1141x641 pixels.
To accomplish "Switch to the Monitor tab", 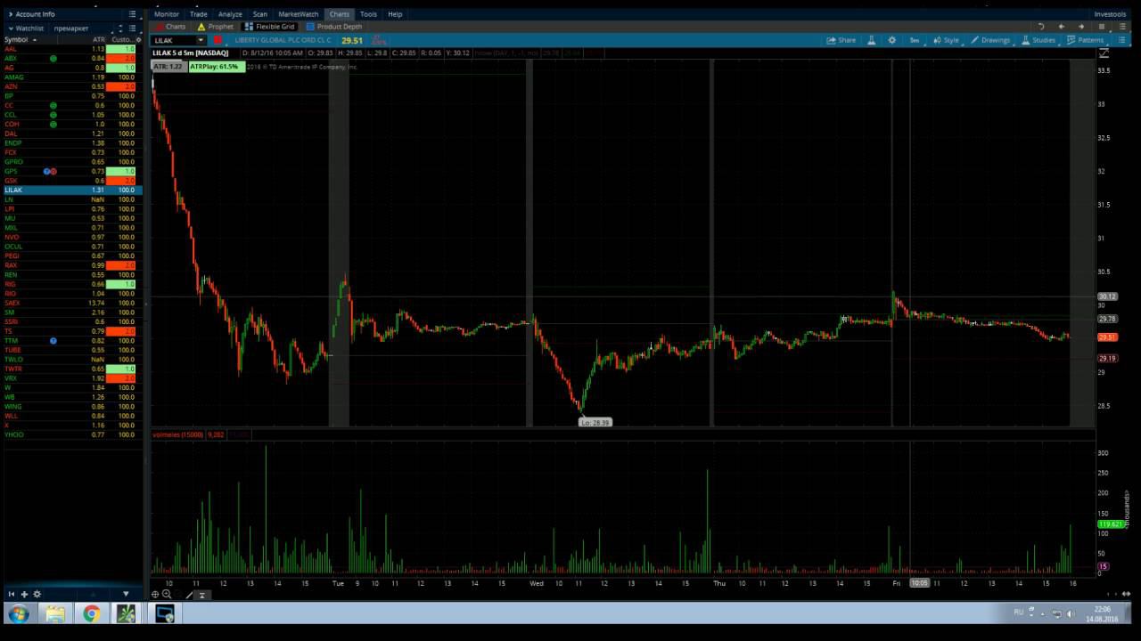I will [x=167, y=14].
